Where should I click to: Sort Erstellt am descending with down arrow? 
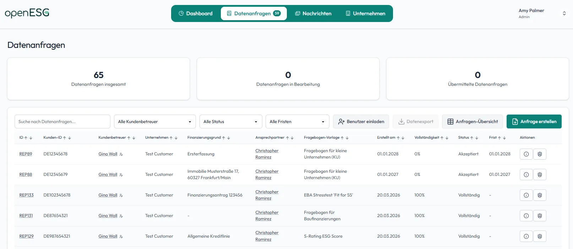(x=403, y=138)
